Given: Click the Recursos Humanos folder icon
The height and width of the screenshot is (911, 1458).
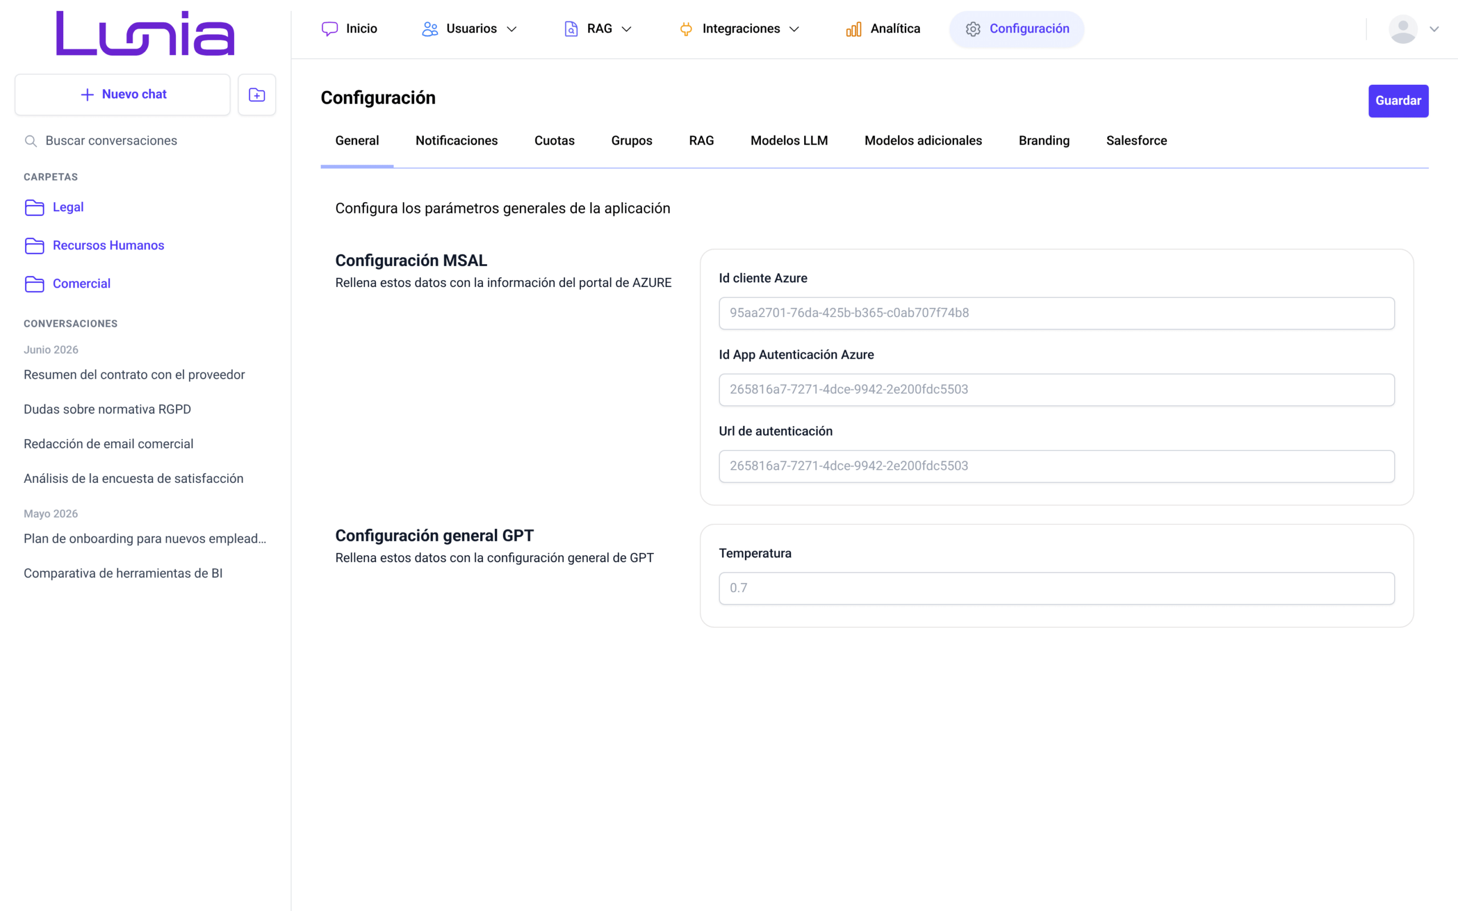Looking at the screenshot, I should coord(34,246).
